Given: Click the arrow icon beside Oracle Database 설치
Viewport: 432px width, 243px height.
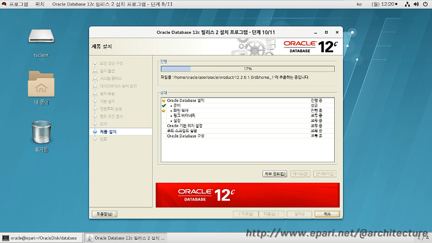Looking at the screenshot, I should (x=164, y=101).
